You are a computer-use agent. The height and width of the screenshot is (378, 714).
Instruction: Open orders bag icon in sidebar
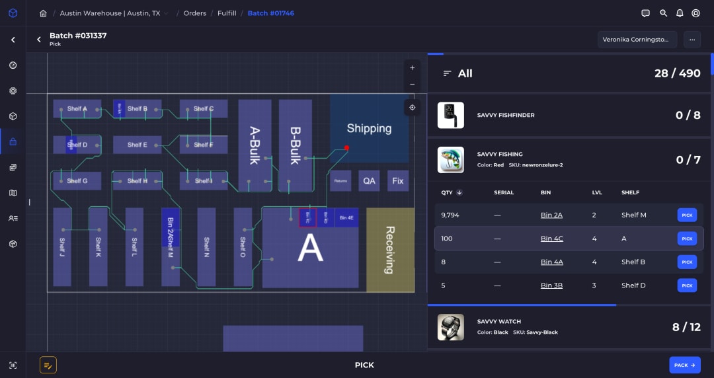(x=13, y=141)
